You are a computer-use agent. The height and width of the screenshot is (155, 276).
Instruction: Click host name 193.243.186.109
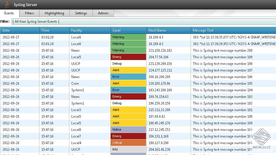(x=160, y=90)
